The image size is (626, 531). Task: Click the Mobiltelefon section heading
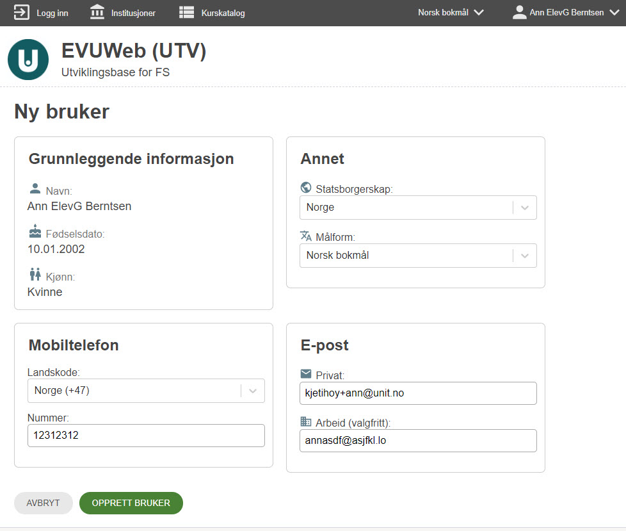(74, 345)
